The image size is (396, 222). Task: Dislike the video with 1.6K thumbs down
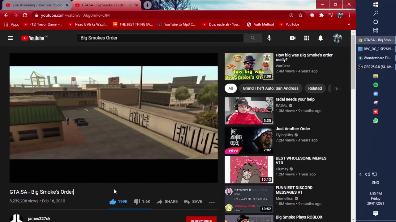142,202
